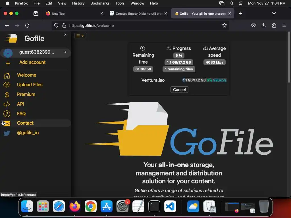
Task: Click the Twitter bird icon
Action: pos(7,133)
